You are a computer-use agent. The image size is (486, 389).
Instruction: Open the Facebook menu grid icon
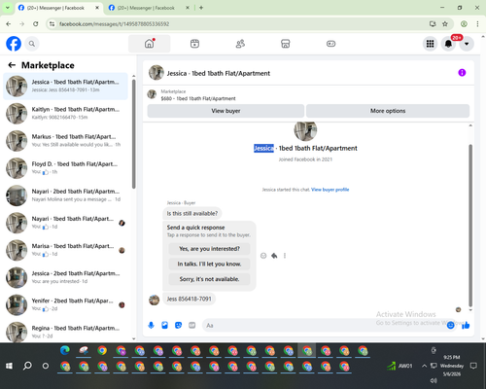pos(430,44)
